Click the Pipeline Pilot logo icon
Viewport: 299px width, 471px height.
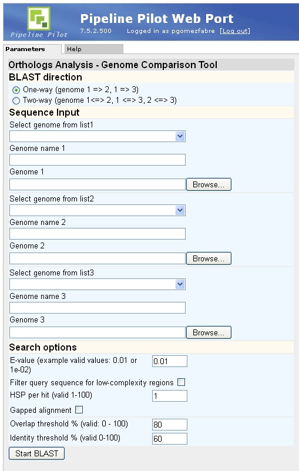tap(38, 19)
